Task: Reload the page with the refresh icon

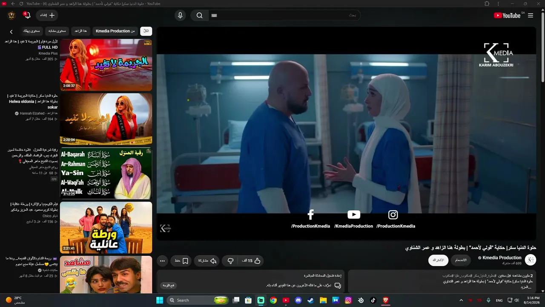Action: coord(21,3)
